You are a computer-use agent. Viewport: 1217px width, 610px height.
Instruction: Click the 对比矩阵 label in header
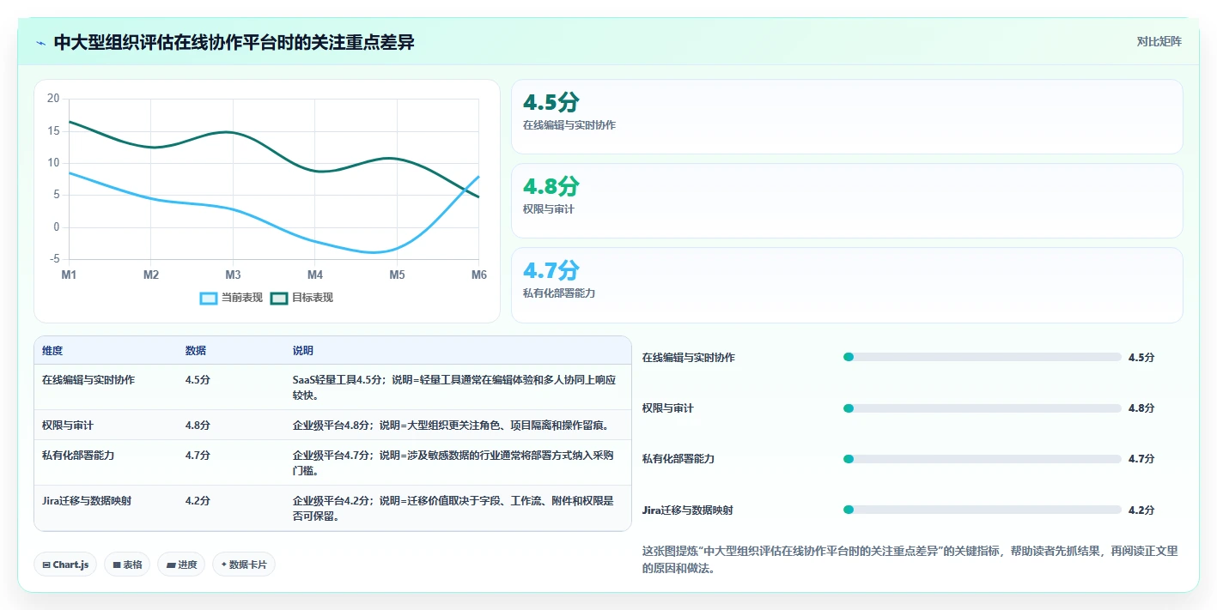1159,41
